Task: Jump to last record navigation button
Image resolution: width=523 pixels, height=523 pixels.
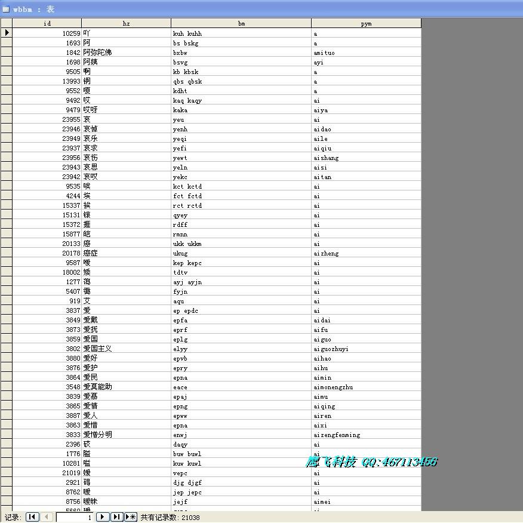Action: (117, 517)
